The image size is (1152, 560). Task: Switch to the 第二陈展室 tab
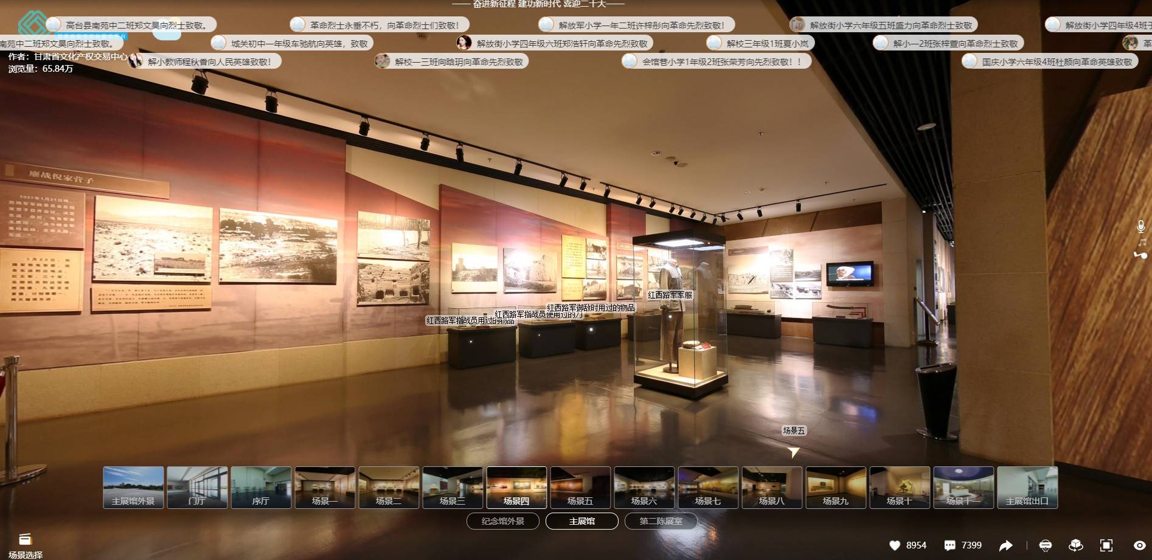(661, 521)
